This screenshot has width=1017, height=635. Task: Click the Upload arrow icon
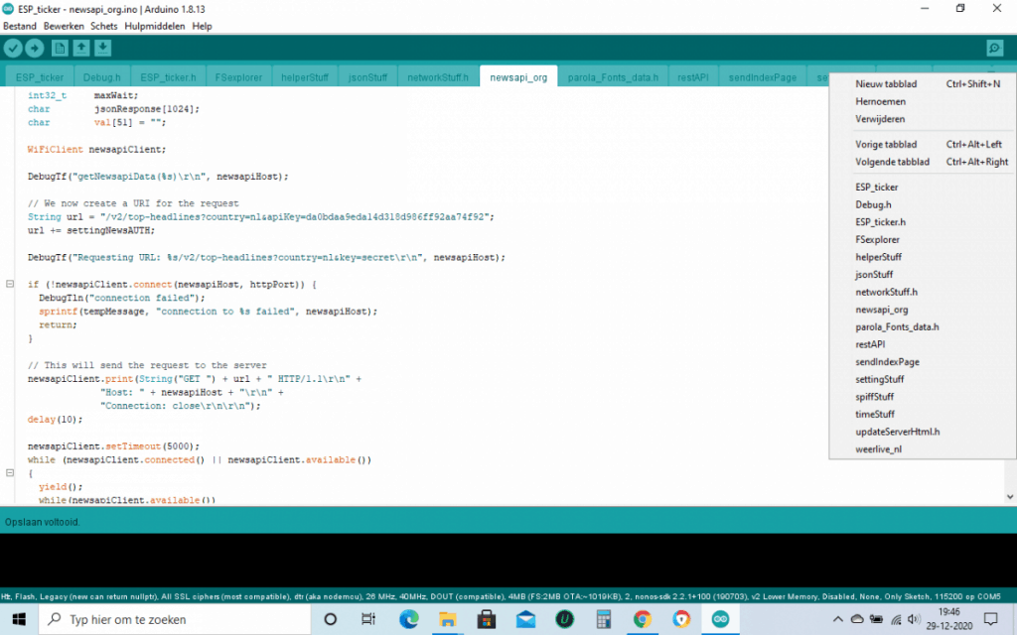(35, 47)
